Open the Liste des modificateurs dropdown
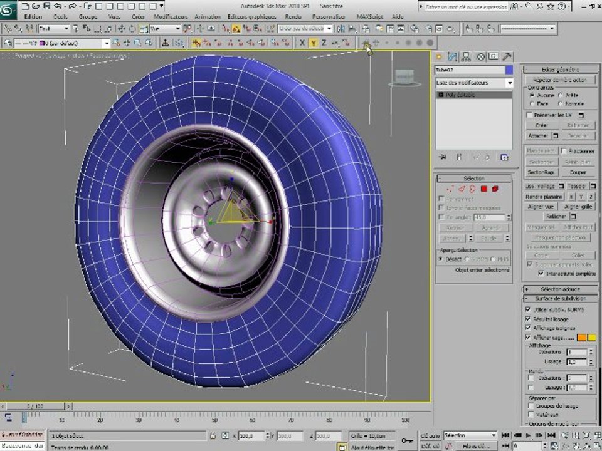Viewport: 602px width, 451px height. pos(474,83)
